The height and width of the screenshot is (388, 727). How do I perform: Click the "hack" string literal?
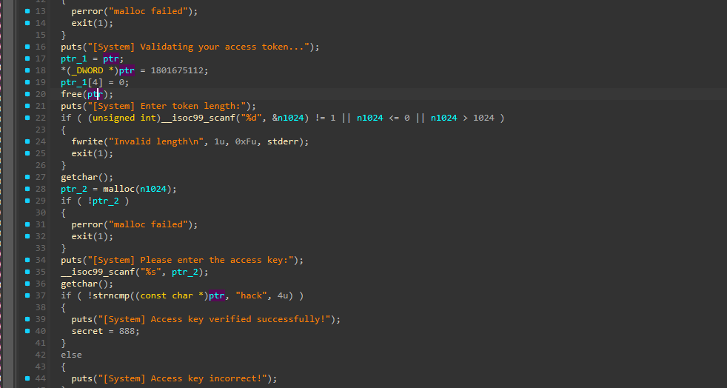(x=251, y=295)
